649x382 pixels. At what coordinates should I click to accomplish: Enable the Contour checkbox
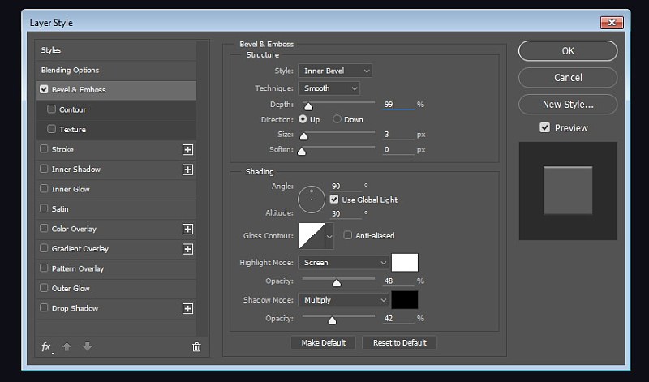pos(51,109)
